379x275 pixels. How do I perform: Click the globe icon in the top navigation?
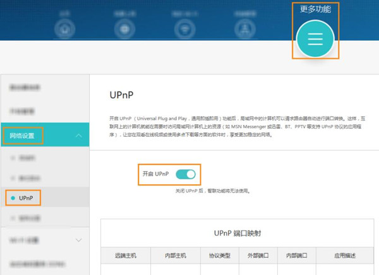click(124, 29)
